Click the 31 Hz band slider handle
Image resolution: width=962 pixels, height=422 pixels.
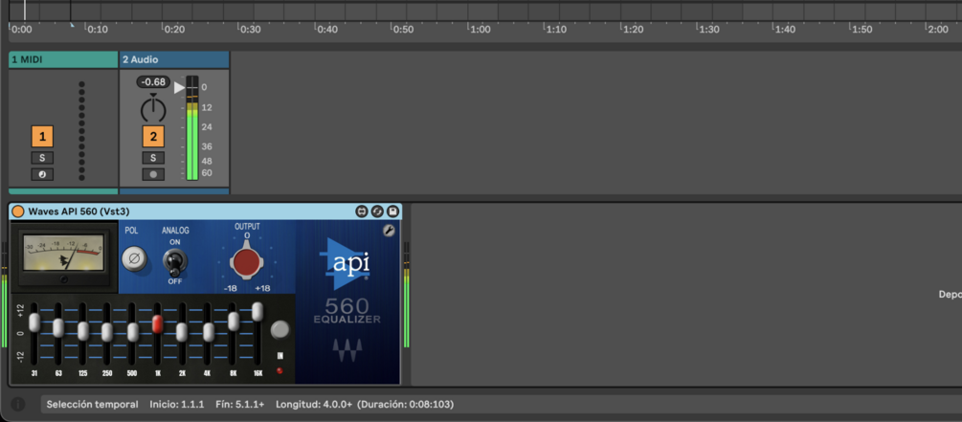point(34,322)
